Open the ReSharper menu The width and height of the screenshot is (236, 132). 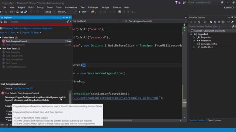(93, 7)
